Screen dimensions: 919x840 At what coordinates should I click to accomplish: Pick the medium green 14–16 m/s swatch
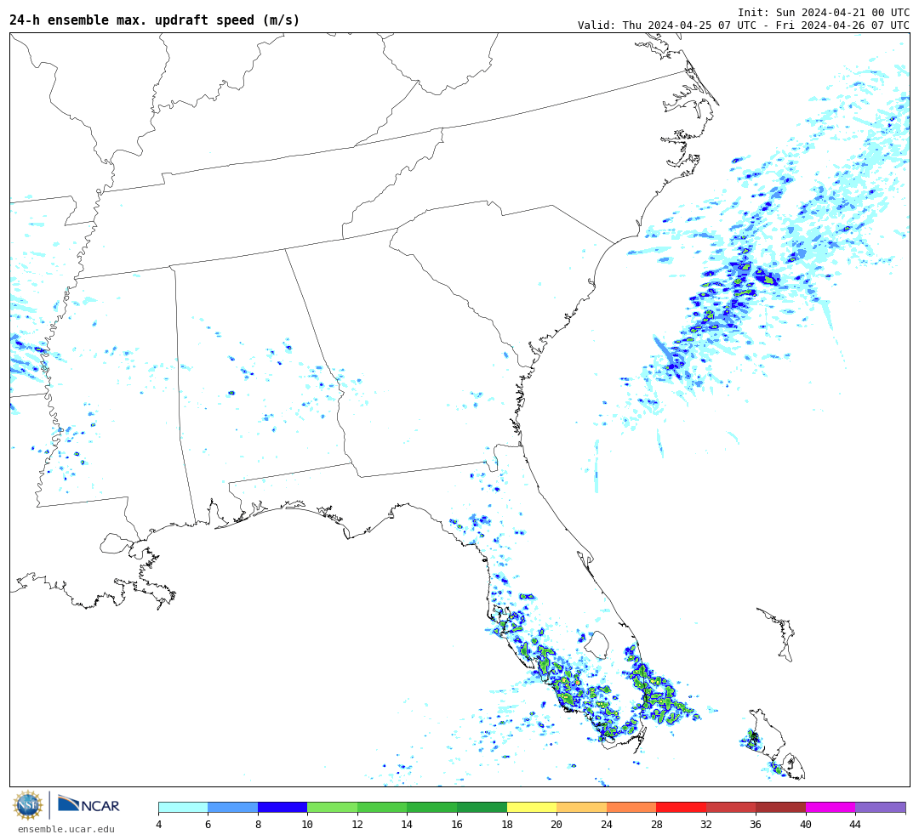point(432,807)
